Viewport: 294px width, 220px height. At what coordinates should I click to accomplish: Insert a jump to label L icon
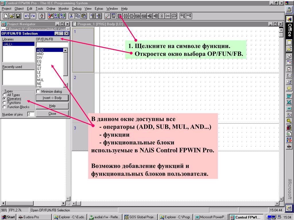[150, 16]
